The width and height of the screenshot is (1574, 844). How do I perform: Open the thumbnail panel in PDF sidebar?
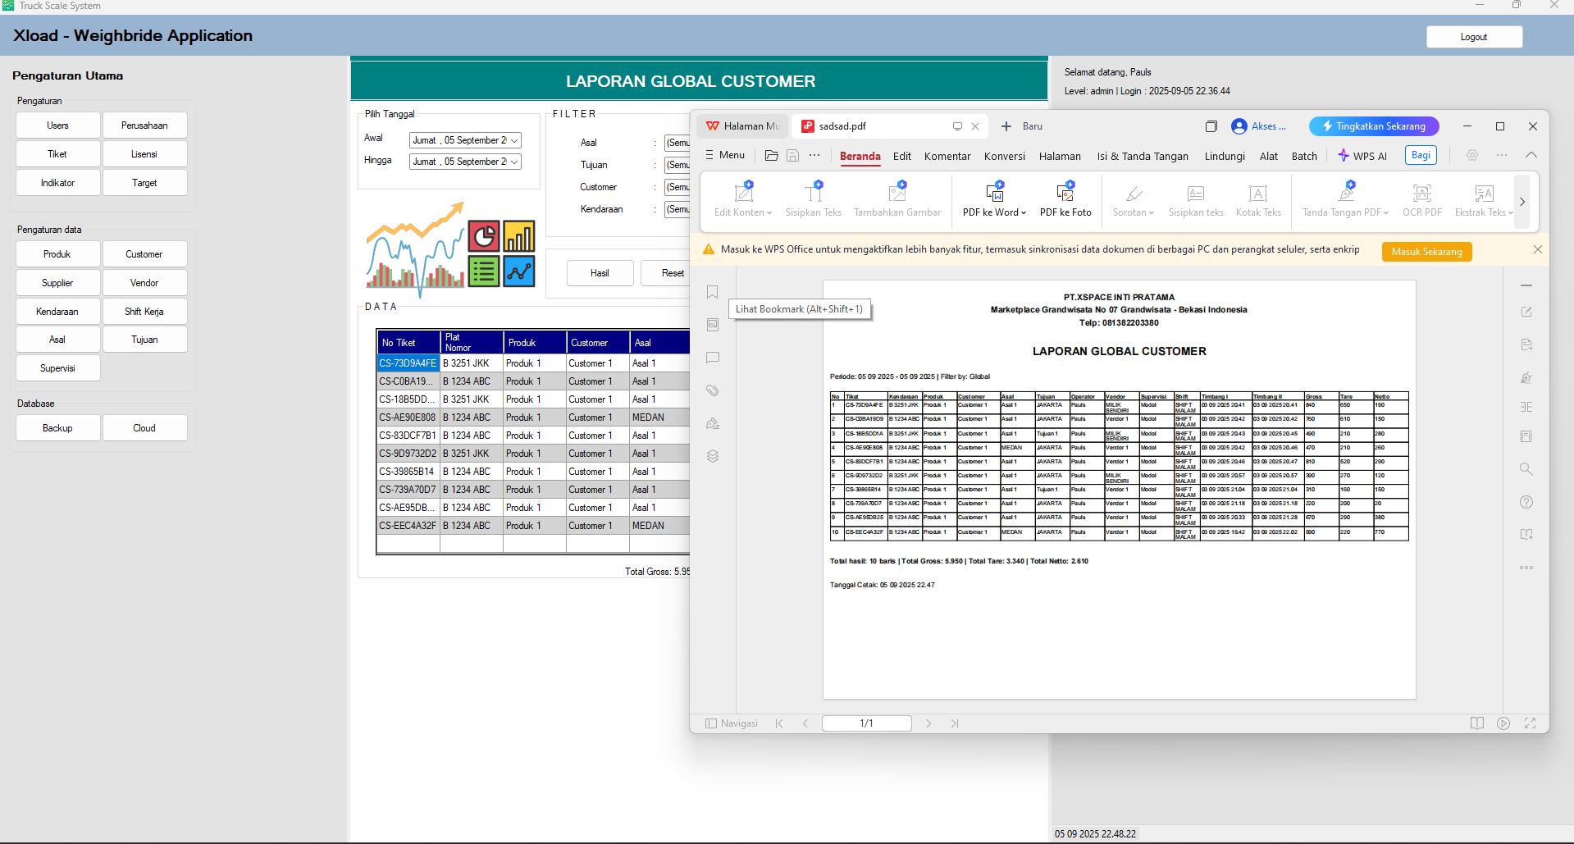pyautogui.click(x=712, y=325)
